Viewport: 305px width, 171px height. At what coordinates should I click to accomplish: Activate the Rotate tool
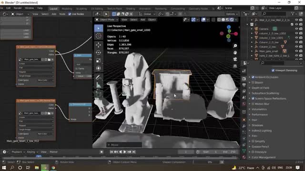pyautogui.click(x=99, y=53)
